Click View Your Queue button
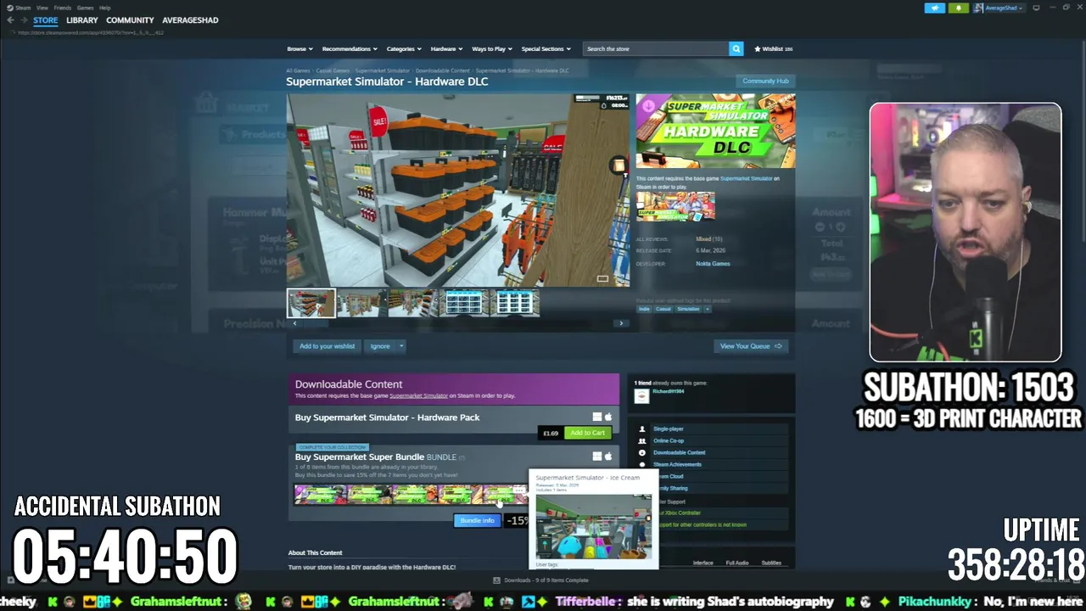Screen dimensions: 1086x611 (751, 346)
